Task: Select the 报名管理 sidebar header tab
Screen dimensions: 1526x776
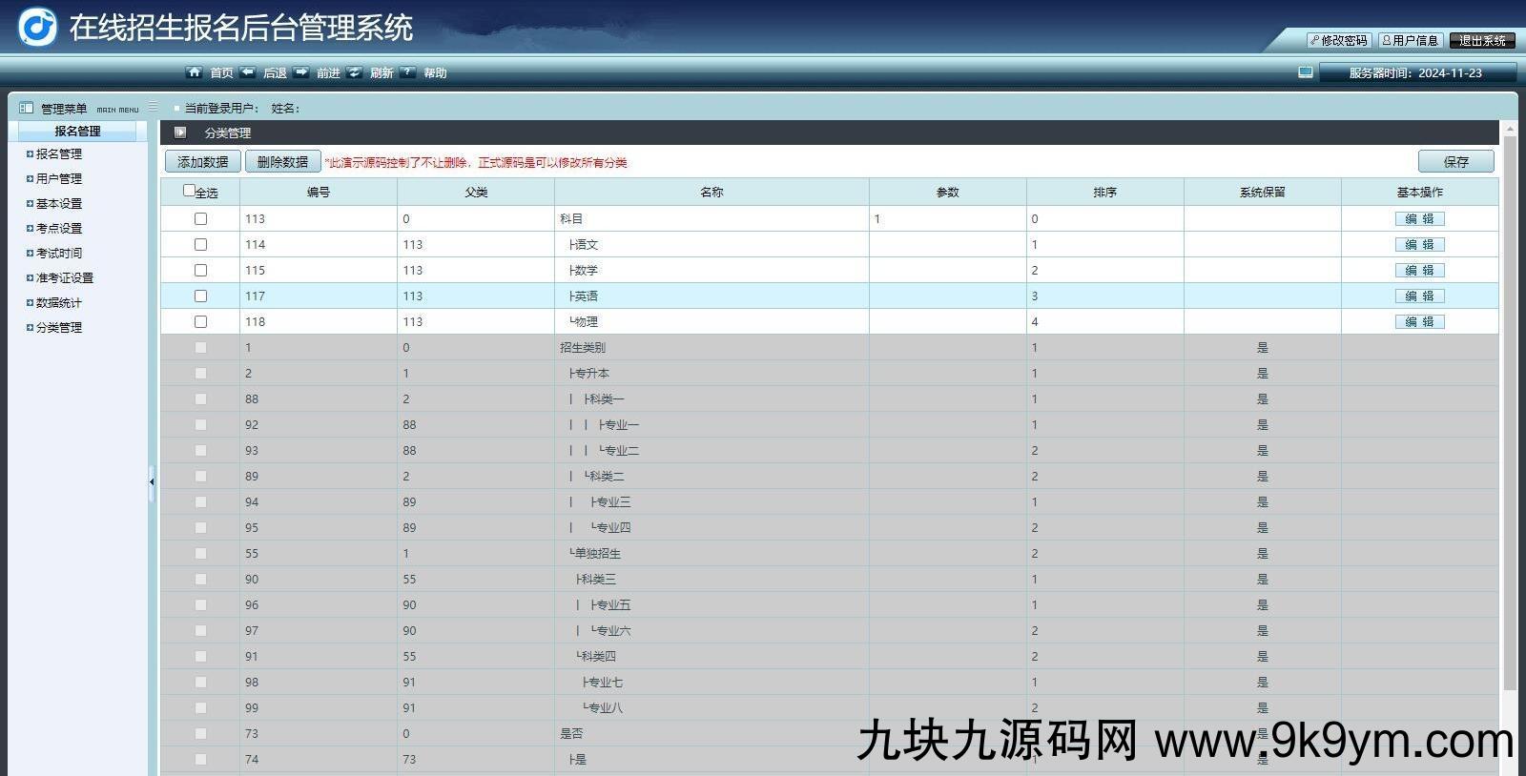Action: pyautogui.click(x=77, y=132)
